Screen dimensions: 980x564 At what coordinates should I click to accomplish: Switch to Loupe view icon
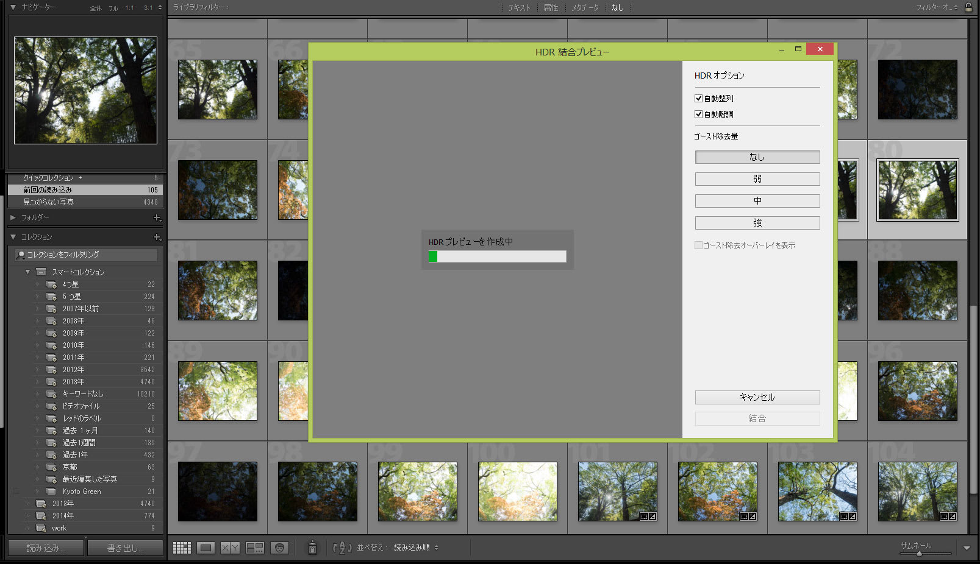coord(206,548)
